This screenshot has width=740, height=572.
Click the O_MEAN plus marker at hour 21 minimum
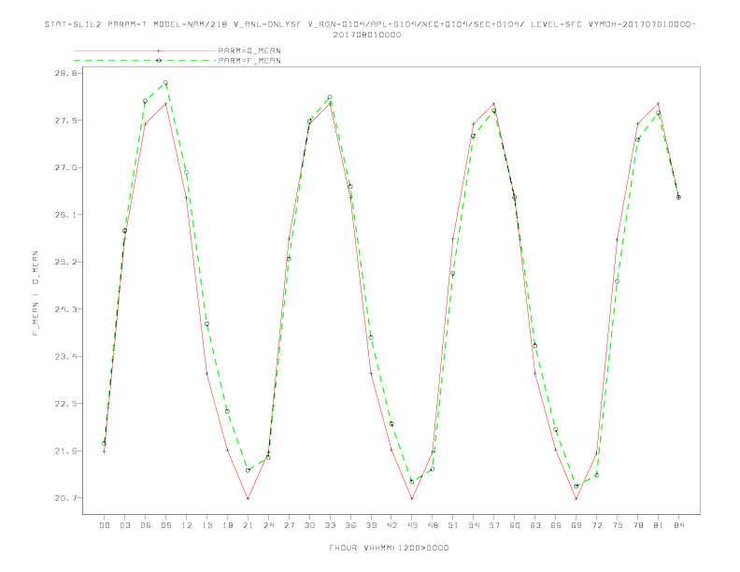(248, 498)
